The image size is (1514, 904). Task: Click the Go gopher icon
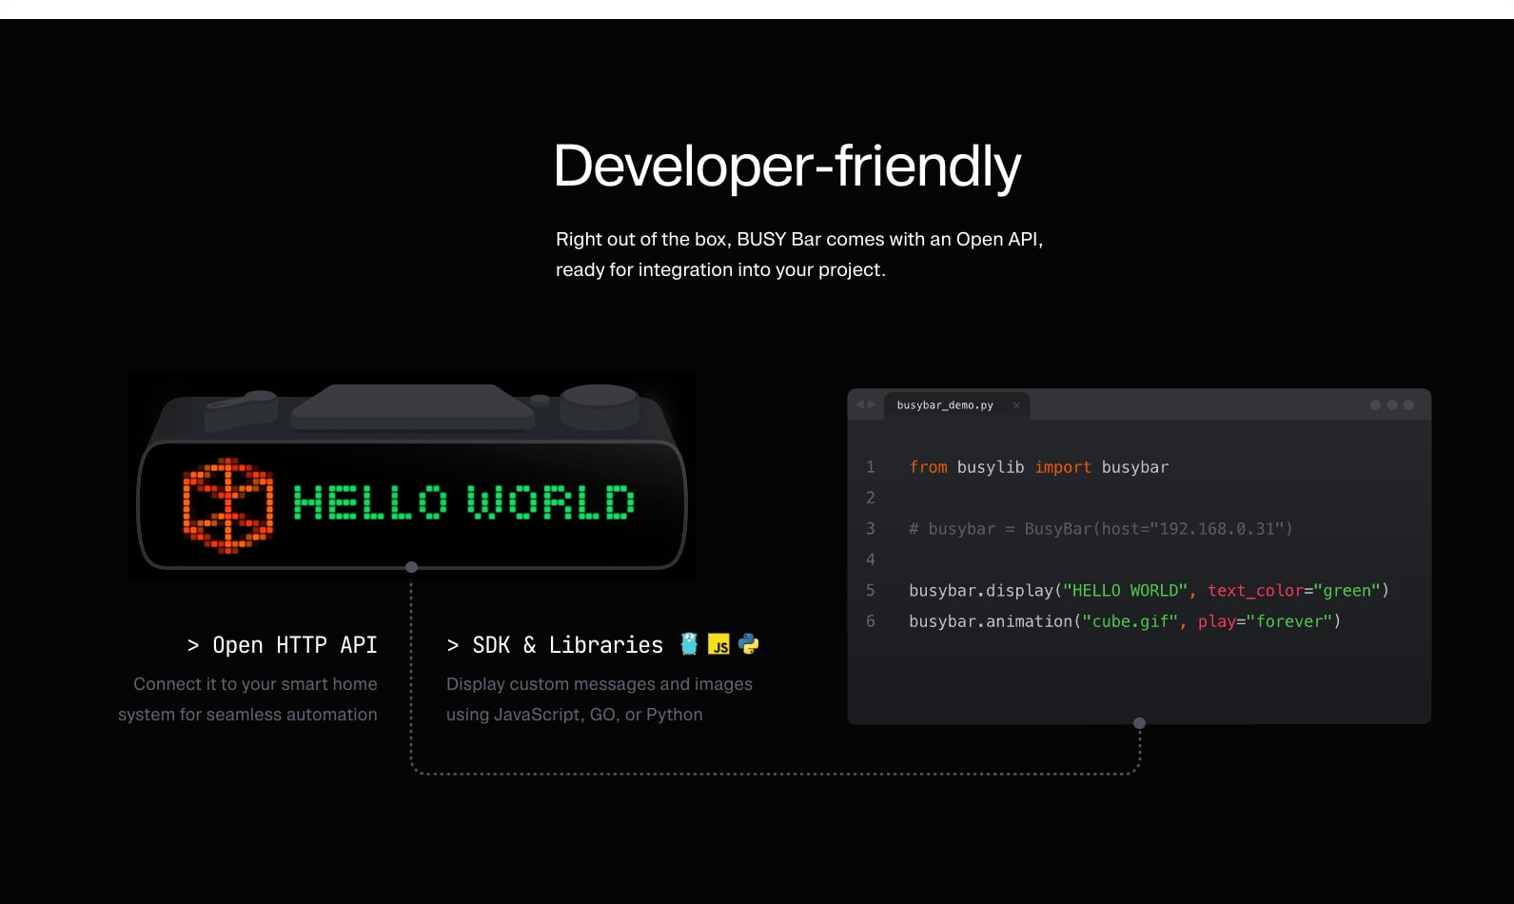click(689, 644)
